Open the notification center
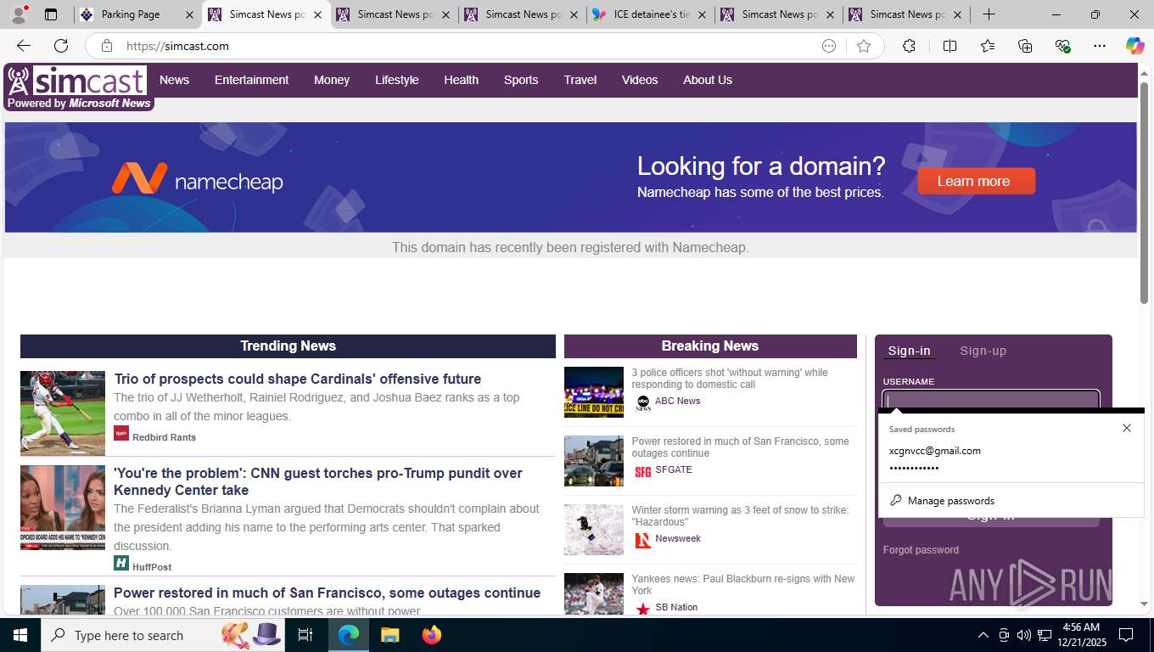 click(1126, 635)
